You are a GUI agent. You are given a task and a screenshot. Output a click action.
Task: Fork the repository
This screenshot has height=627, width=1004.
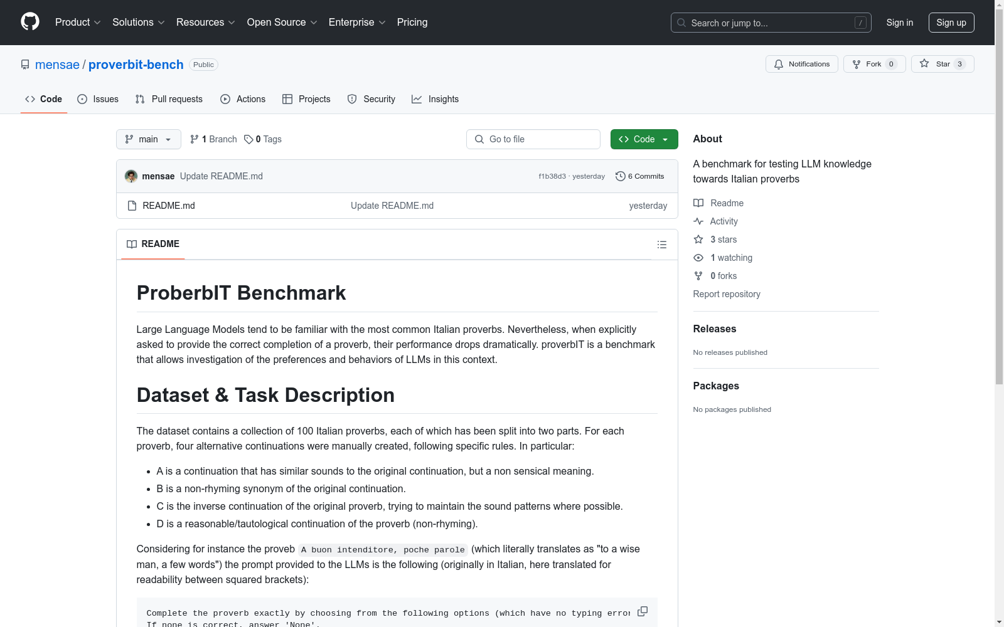click(x=875, y=64)
